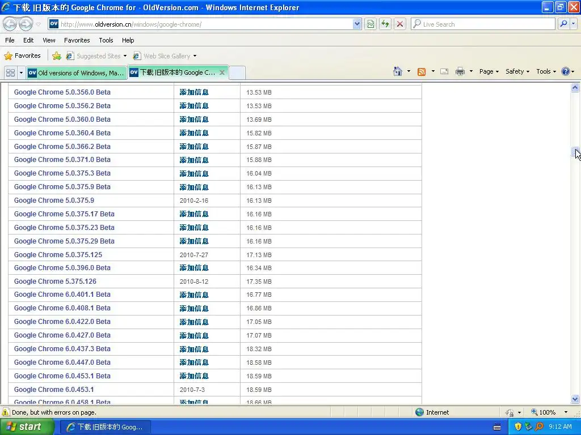
Task: Click the zoom level magnifier in status bar
Action: click(534, 412)
